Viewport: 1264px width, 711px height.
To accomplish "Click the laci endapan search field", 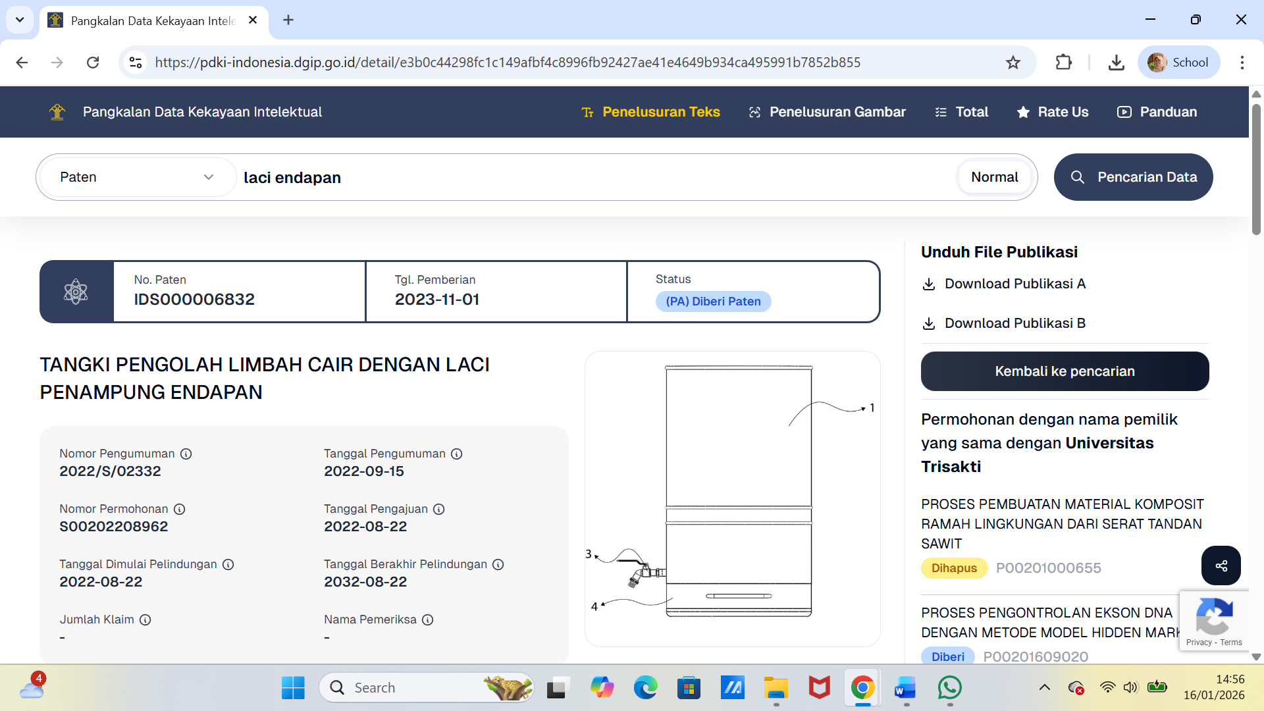I will [592, 178].
